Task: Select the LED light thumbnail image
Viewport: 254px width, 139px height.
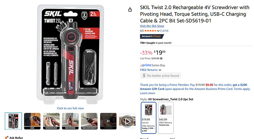Action: pyautogui.click(x=32, y=121)
